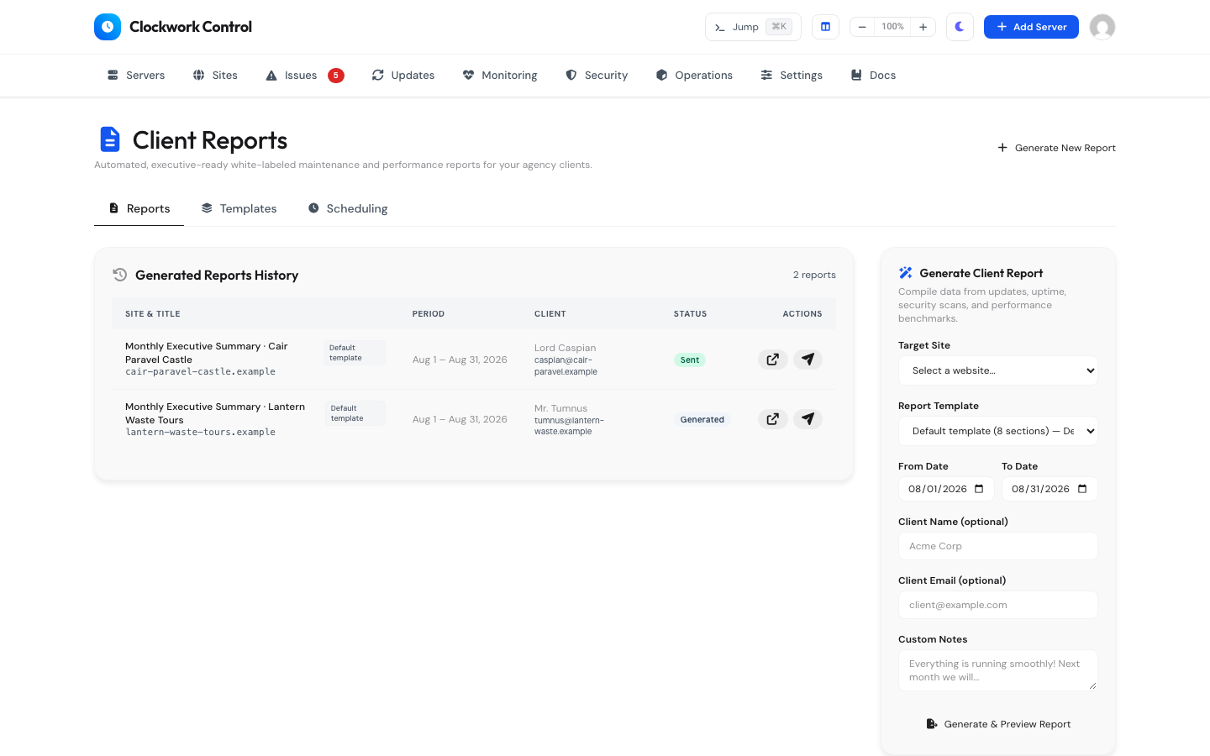This screenshot has width=1210, height=756.
Task: Open the From Date calendar picker icon
Action: pyautogui.click(x=979, y=489)
